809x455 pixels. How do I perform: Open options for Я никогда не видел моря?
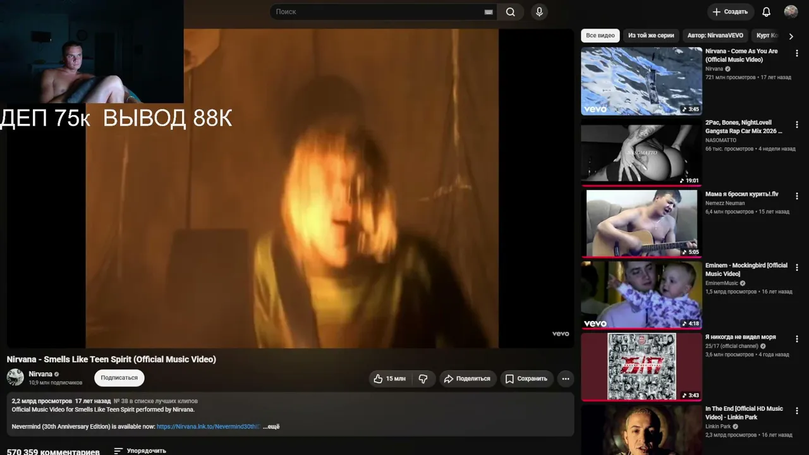(x=796, y=339)
